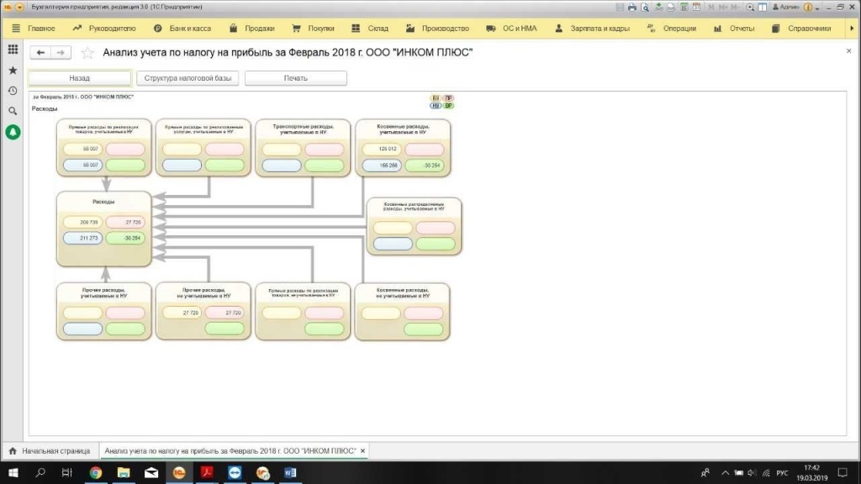Open Транспортные расходы block
861x484 pixels.
[x=303, y=148]
